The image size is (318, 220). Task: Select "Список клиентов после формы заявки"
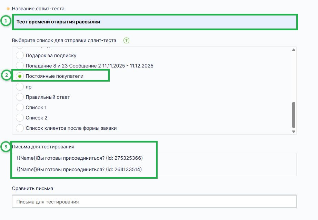click(x=20, y=128)
